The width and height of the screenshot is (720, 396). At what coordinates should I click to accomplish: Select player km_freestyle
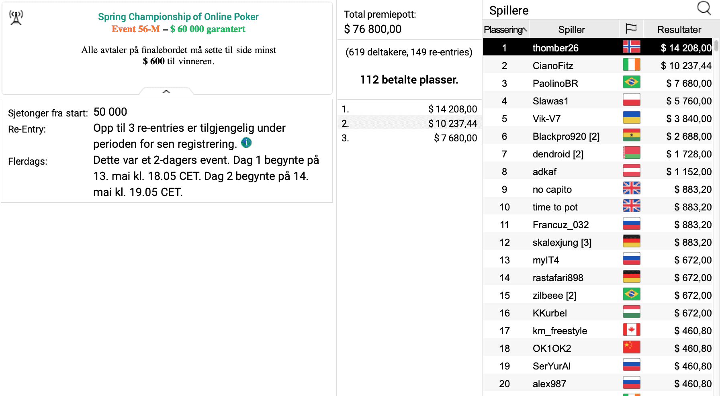click(x=560, y=331)
